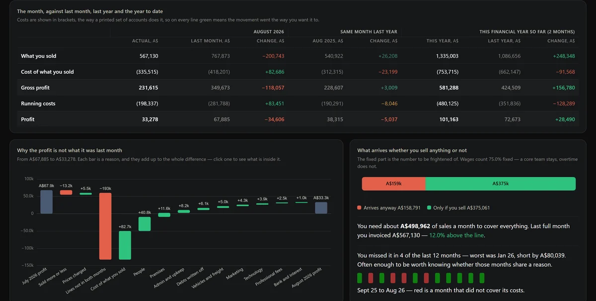Click the −91,568 year-to-date cost change

point(565,72)
